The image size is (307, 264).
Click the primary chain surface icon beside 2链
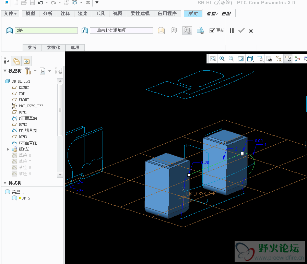pos(10,31)
